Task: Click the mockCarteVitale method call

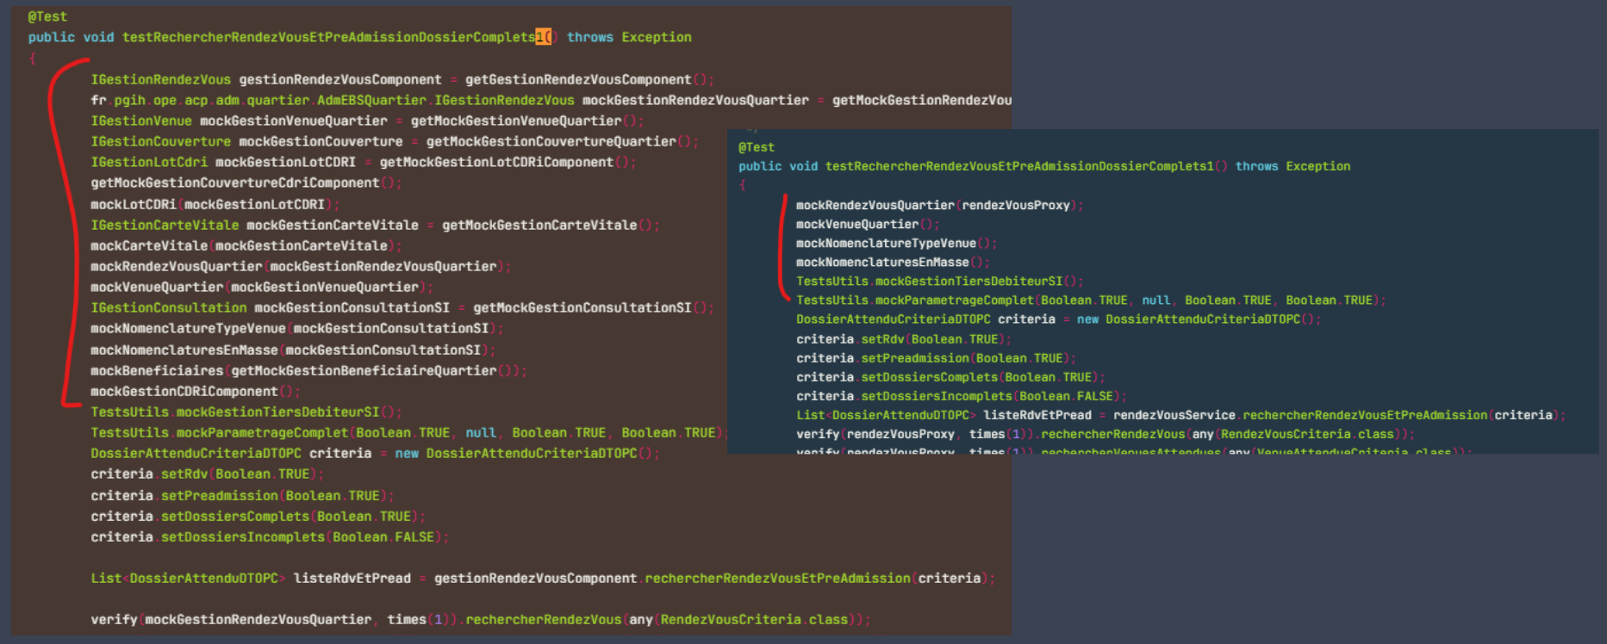Action: 149,245
